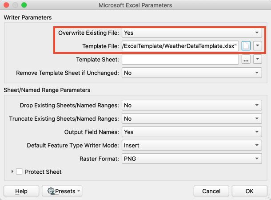
Task: Click the gear icon on Presets button
Action: (51, 191)
